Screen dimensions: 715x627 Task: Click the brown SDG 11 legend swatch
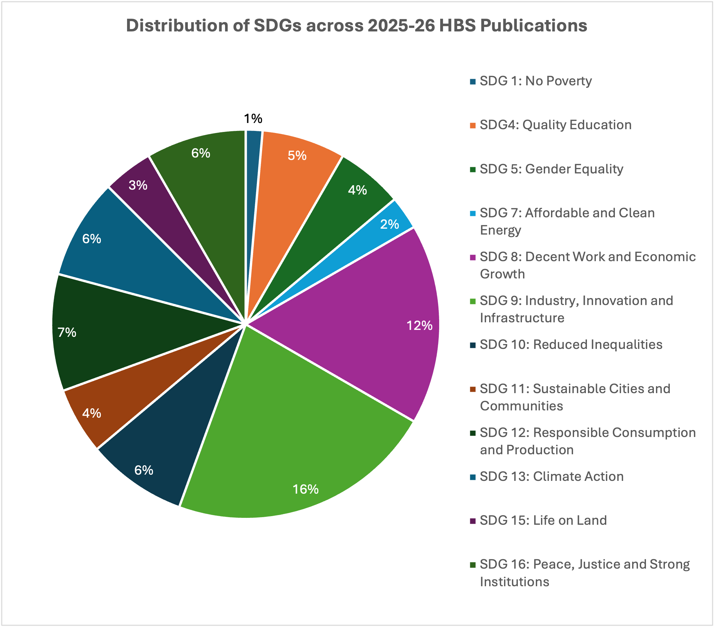pyautogui.click(x=473, y=389)
